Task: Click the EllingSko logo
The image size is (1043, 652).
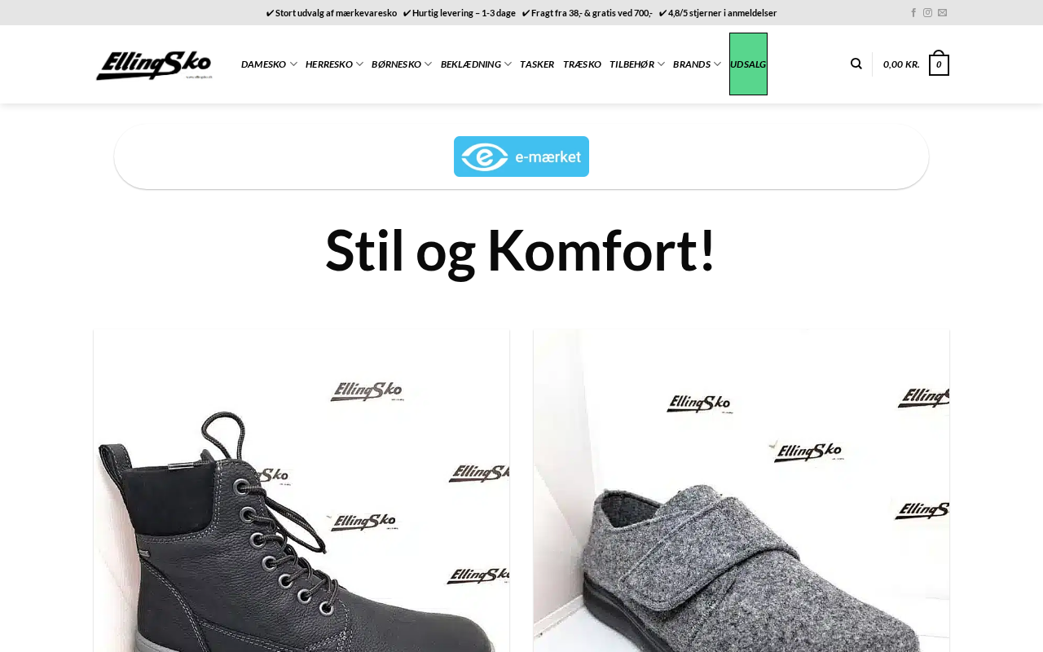Action: (x=154, y=64)
